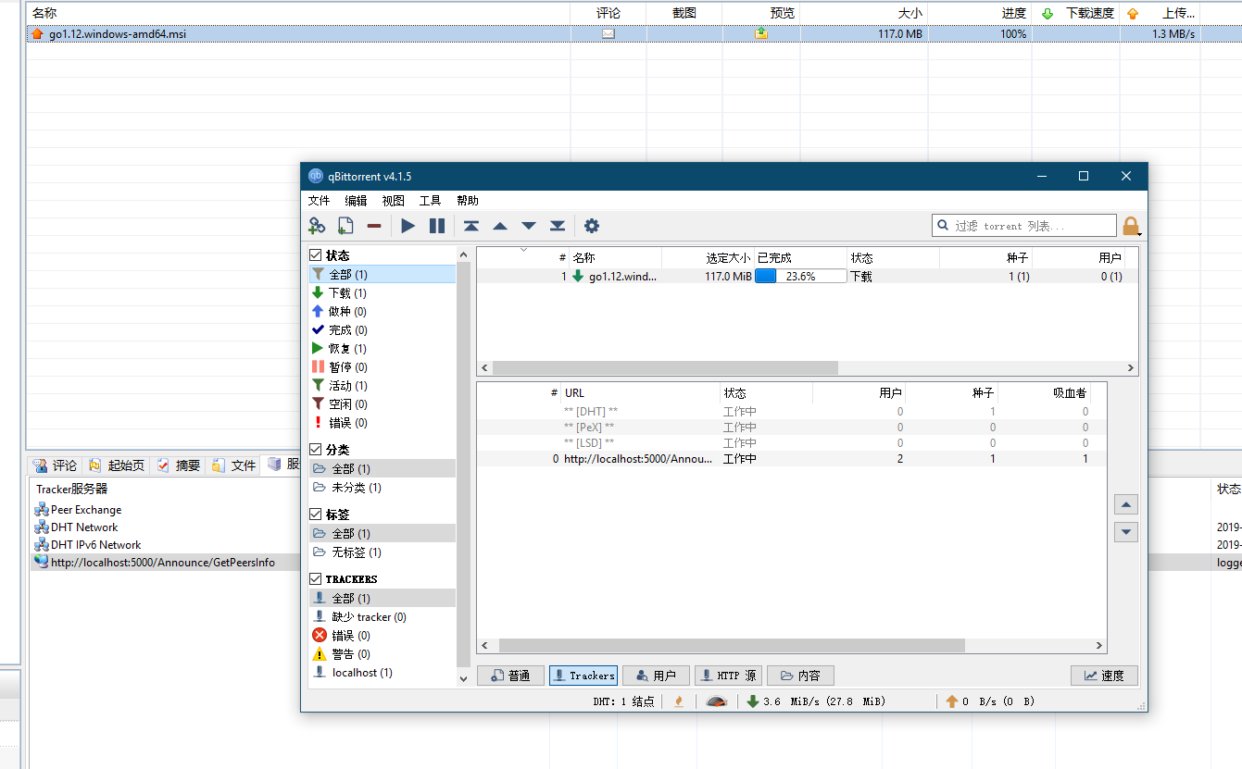Screen dimensions: 1242x769
Task: Open the 帮助 menu
Action: (468, 201)
